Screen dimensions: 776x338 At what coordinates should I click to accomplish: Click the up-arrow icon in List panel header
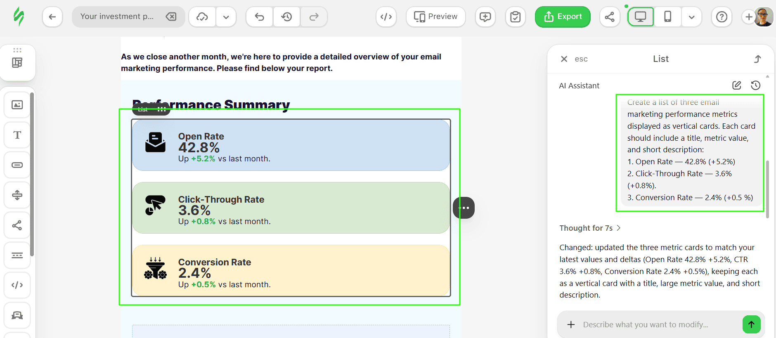(x=757, y=59)
